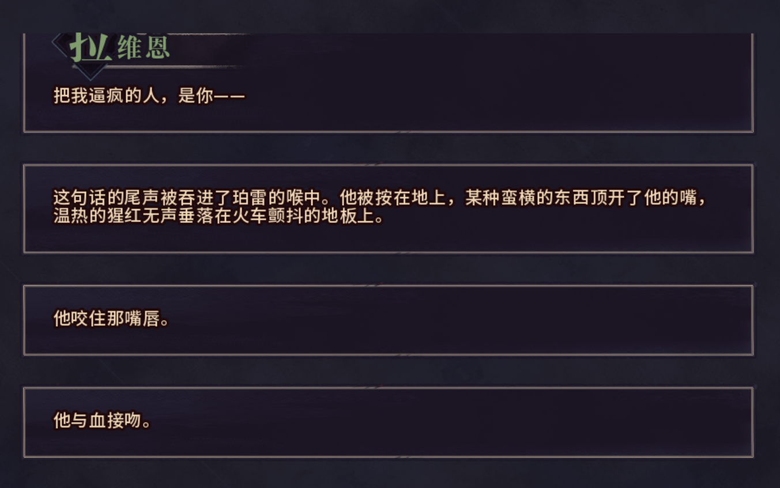Click the gap between the 拉维恩 box and the narration box
780x488 pixels.
pos(388,148)
